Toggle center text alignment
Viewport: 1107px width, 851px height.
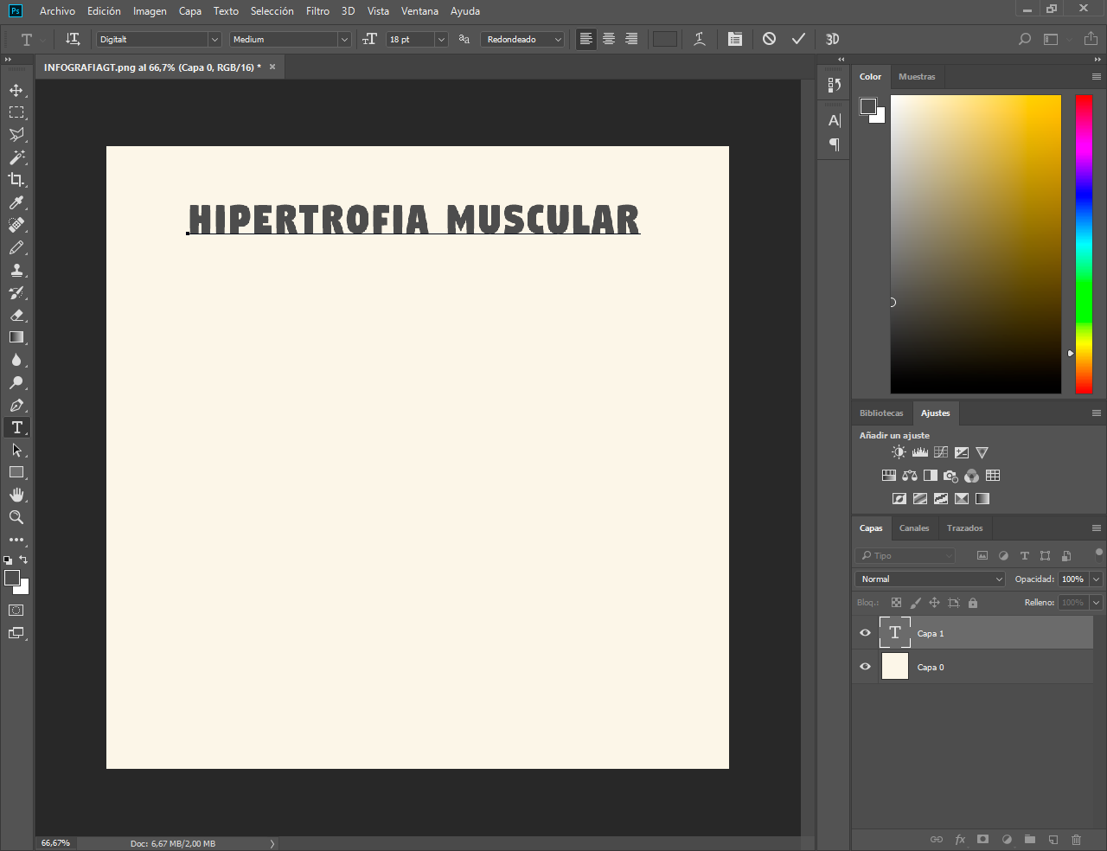point(609,39)
